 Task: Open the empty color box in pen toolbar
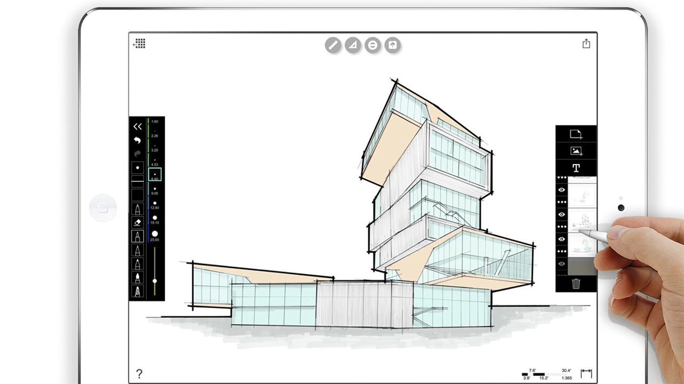137,195
